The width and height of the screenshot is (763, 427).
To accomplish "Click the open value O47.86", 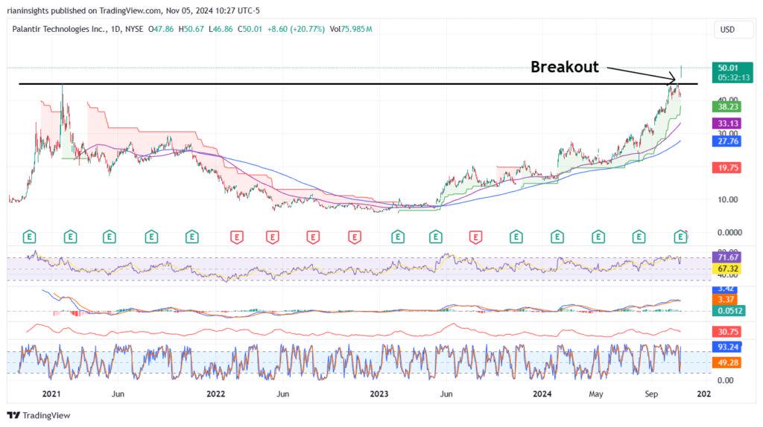I will tap(161, 29).
